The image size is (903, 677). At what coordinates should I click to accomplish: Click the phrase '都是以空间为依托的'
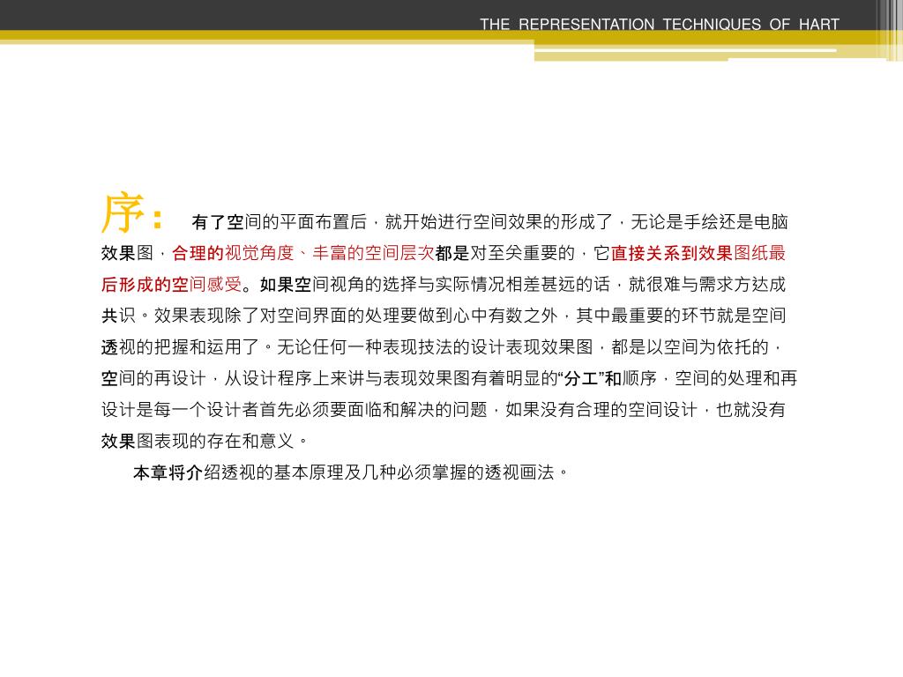tap(690, 347)
